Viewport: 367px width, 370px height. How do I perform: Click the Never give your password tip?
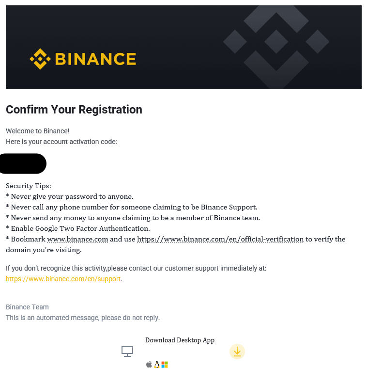[x=70, y=196]
